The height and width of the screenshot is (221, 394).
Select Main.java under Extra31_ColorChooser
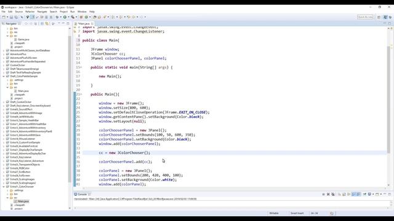click(23, 201)
